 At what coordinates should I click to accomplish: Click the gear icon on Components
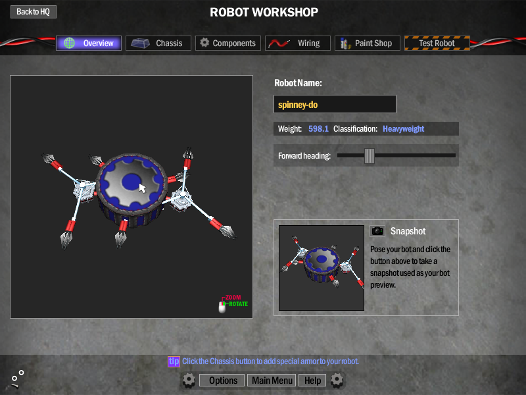click(204, 43)
